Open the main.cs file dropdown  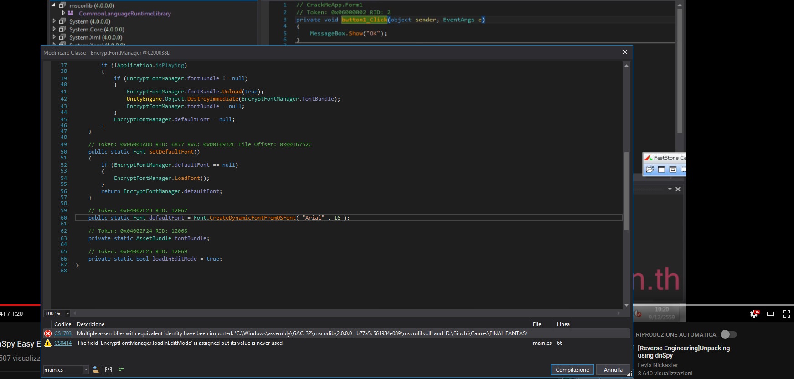86,370
